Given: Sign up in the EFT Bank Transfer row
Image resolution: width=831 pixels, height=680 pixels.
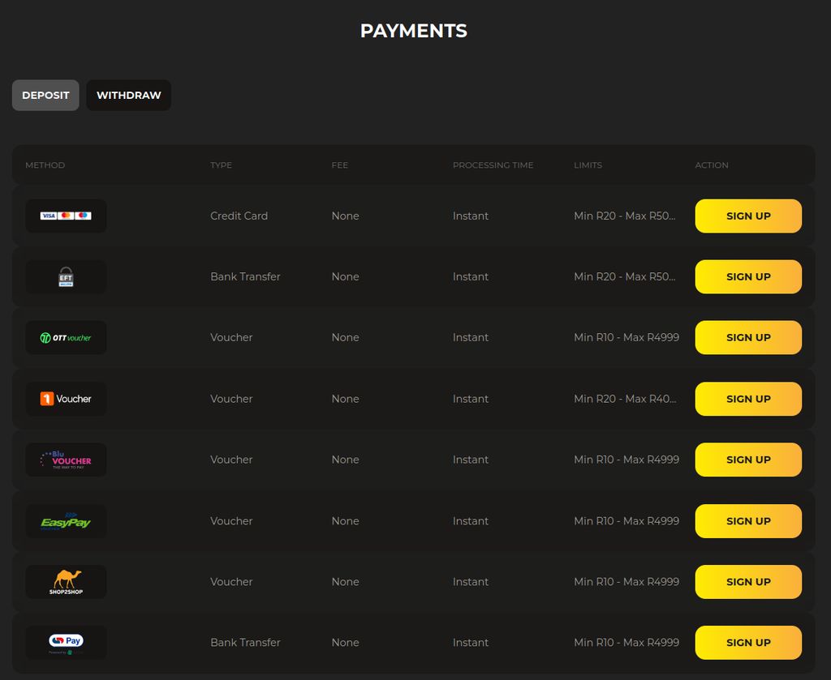Looking at the screenshot, I should (748, 276).
